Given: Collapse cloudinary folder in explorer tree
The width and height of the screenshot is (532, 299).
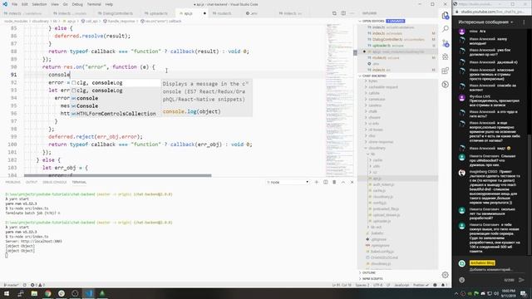Looking at the screenshot, I should coord(377,148).
